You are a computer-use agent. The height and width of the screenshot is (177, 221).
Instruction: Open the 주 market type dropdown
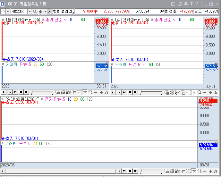[8, 12]
